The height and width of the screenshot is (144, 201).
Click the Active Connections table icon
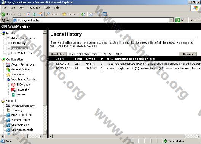point(8,38)
